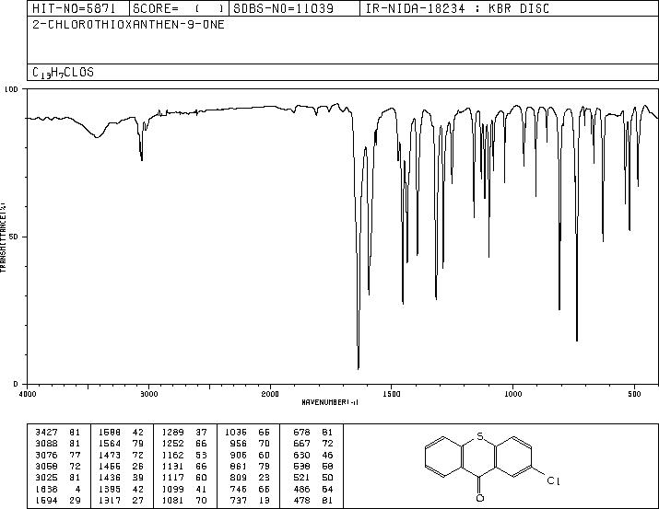Screen dimensions: 659x509
Task: Click the WAVENUMBER axis title
Action: click(x=330, y=402)
